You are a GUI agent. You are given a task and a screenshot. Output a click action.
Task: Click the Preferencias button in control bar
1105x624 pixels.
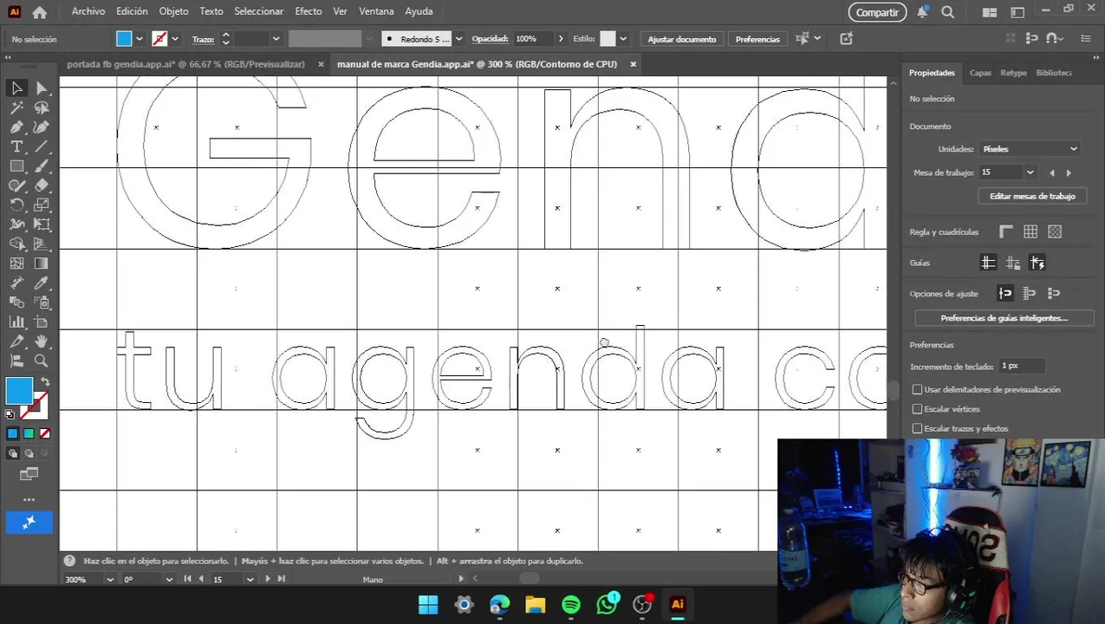pyautogui.click(x=757, y=39)
